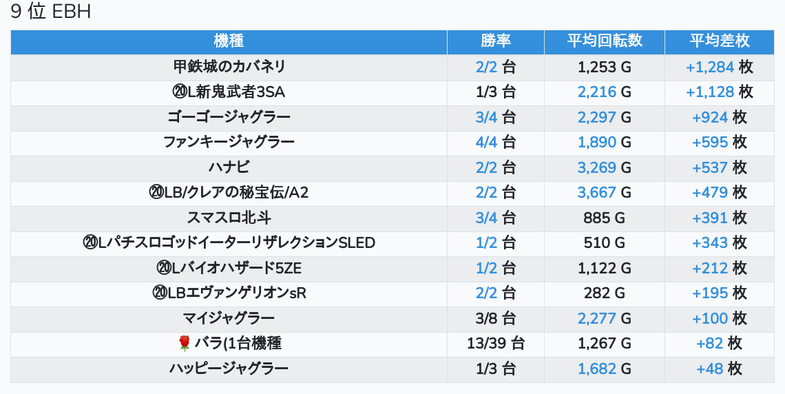Open the マイジャグラー machine row

[x=229, y=318]
